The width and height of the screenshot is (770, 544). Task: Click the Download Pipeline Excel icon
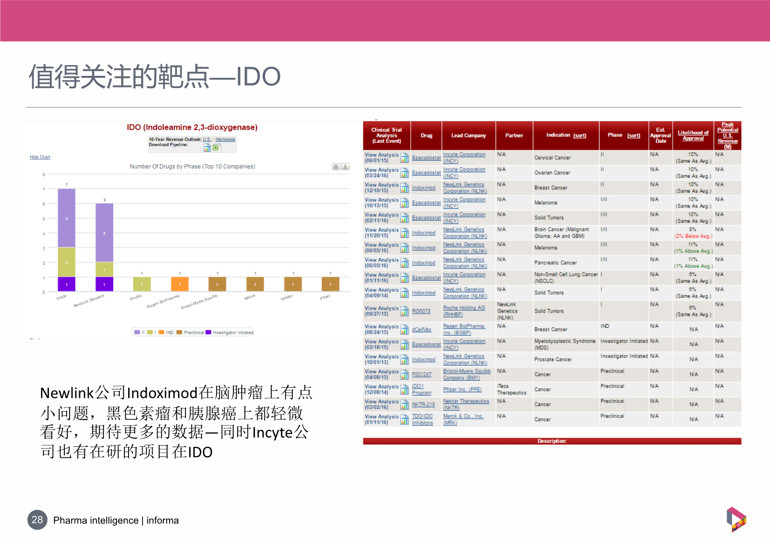[216, 148]
